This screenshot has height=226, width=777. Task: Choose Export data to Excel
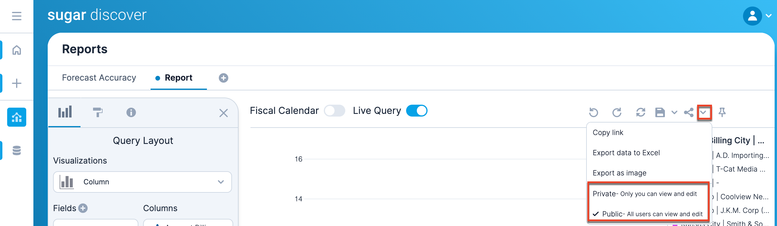pos(626,153)
